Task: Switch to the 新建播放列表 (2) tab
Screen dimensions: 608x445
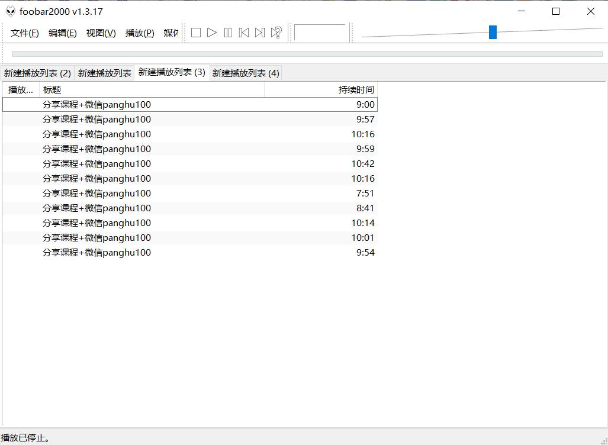Action: [x=37, y=72]
